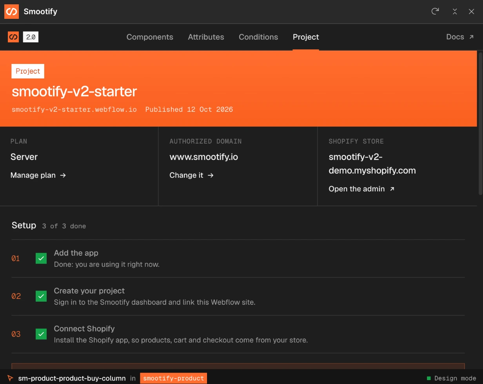Click the step number 03

click(x=16, y=334)
